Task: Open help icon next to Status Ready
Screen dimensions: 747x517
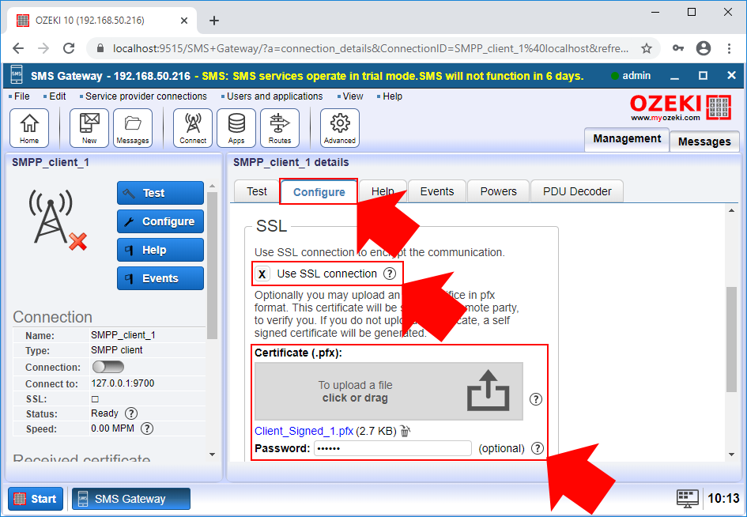Action: (131, 413)
